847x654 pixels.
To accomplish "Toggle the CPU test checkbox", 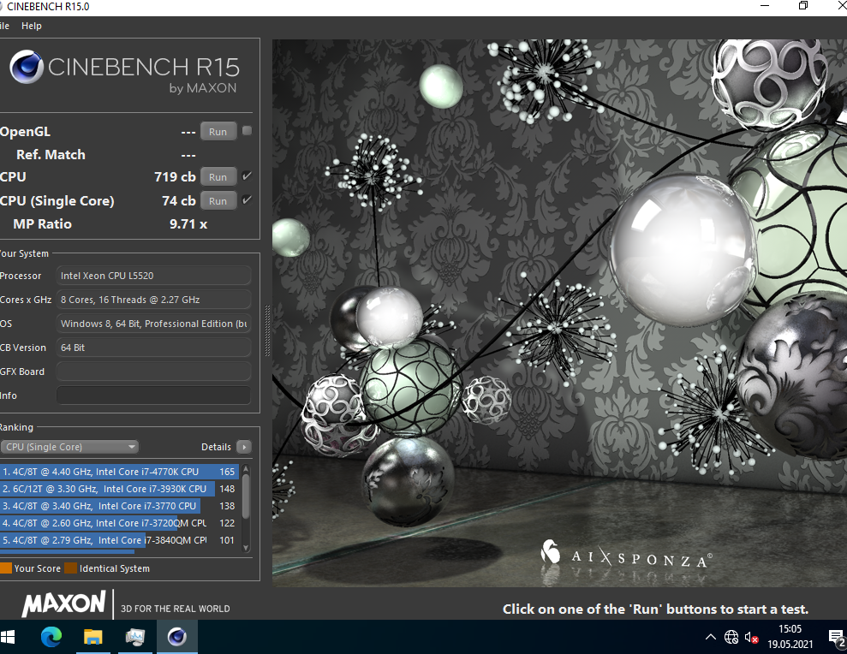I will [x=247, y=176].
